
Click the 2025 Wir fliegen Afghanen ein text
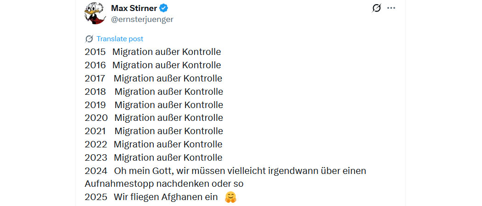tap(151, 197)
